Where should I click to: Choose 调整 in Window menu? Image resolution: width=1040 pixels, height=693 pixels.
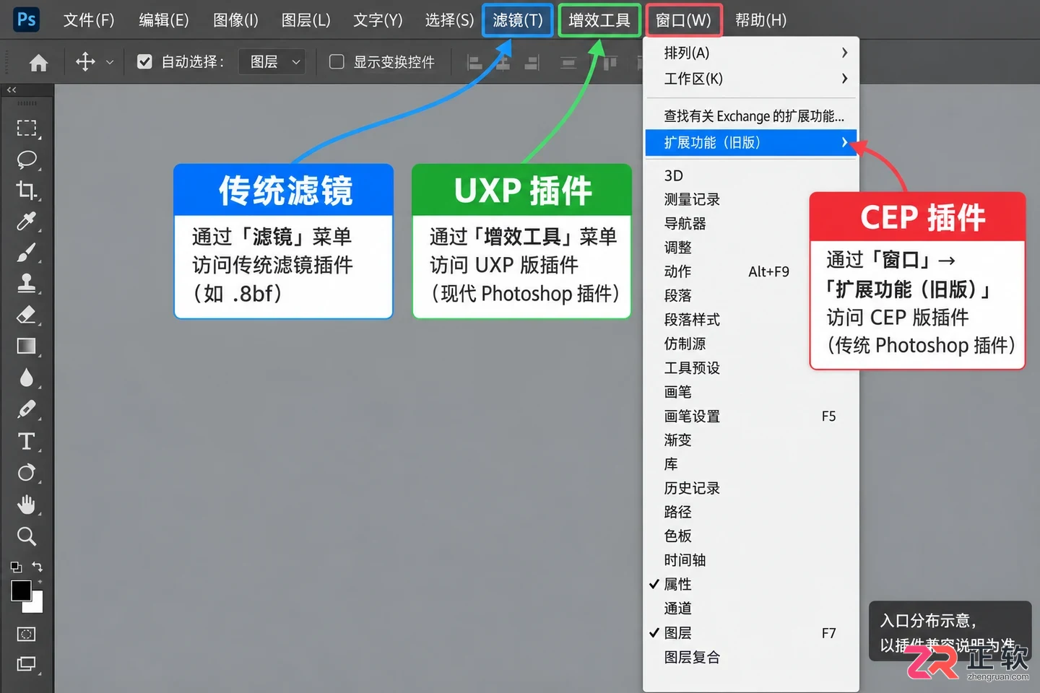tap(751, 248)
